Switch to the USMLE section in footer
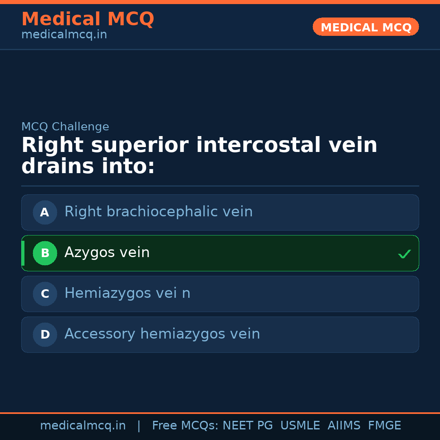The height and width of the screenshot is (440, 440). tap(300, 425)
